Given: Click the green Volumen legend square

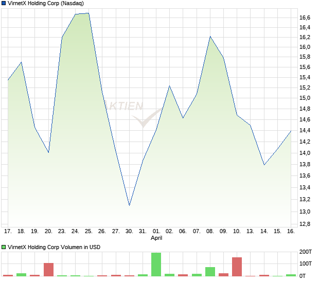Looking at the screenshot, I should 4,247.
